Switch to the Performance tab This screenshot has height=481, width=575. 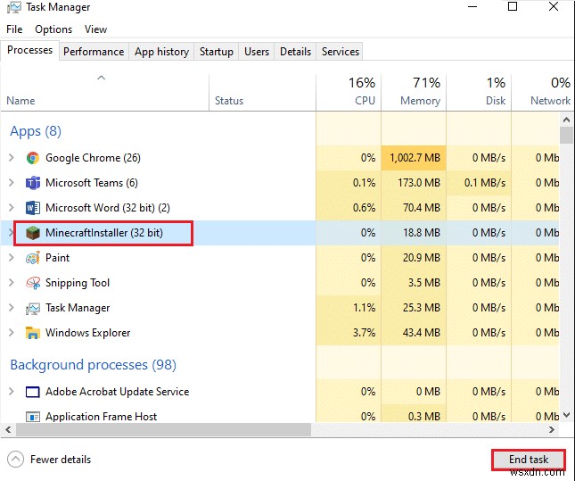click(x=94, y=52)
